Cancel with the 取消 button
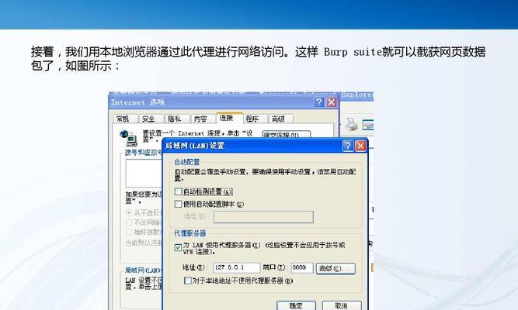 tap(342, 305)
